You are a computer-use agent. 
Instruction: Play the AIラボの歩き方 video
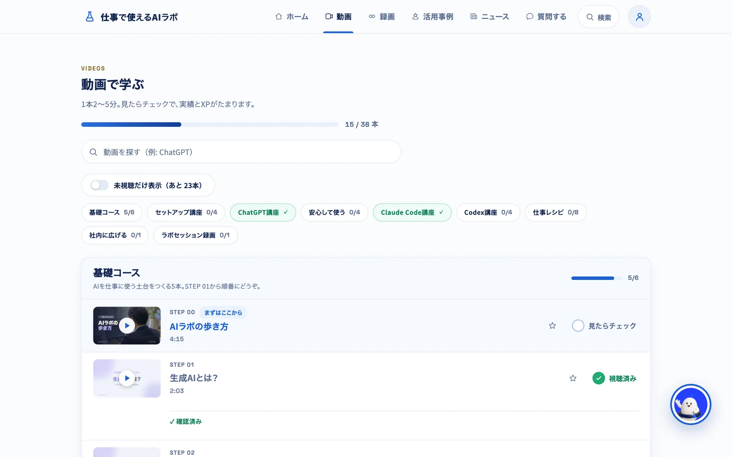pyautogui.click(x=127, y=326)
